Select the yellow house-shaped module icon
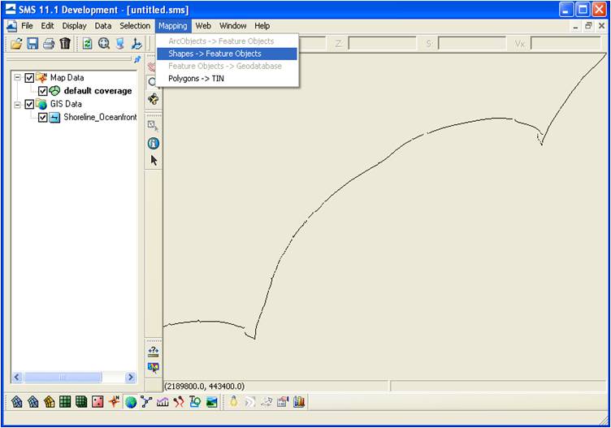The image size is (611, 428). coord(49,401)
